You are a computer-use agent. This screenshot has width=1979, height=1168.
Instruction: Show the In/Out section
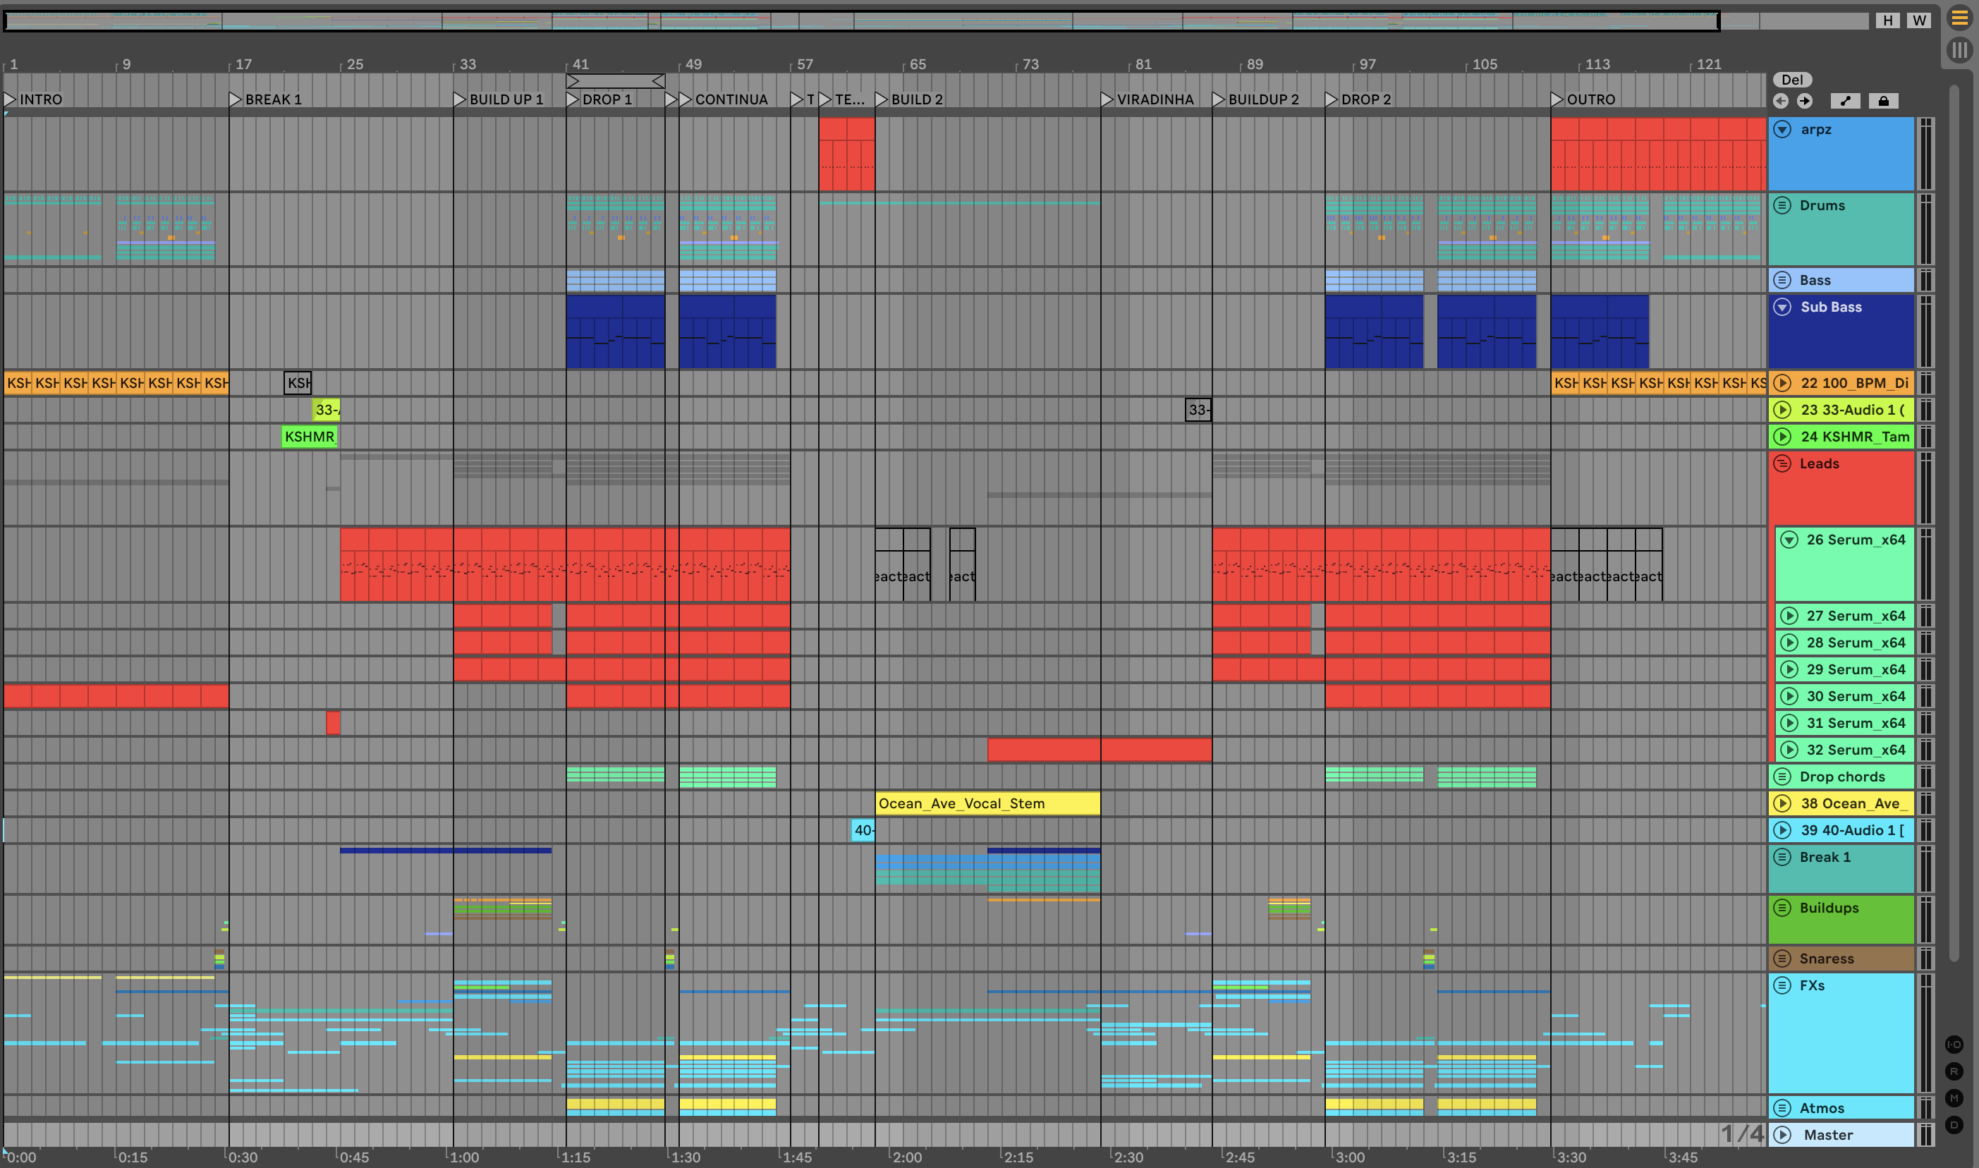tap(1954, 1045)
